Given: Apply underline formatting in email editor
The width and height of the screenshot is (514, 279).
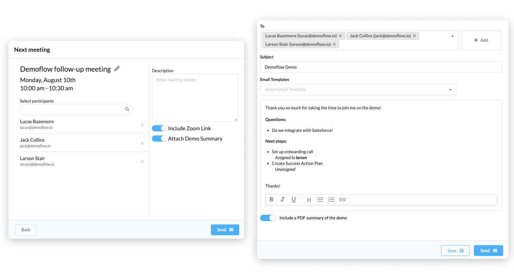Looking at the screenshot, I should [x=294, y=200].
